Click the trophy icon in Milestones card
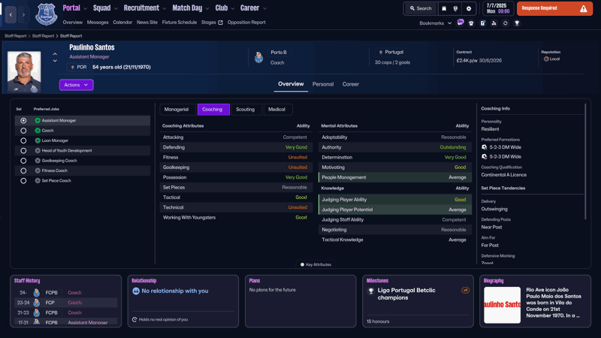The height and width of the screenshot is (338, 601). pos(370,291)
